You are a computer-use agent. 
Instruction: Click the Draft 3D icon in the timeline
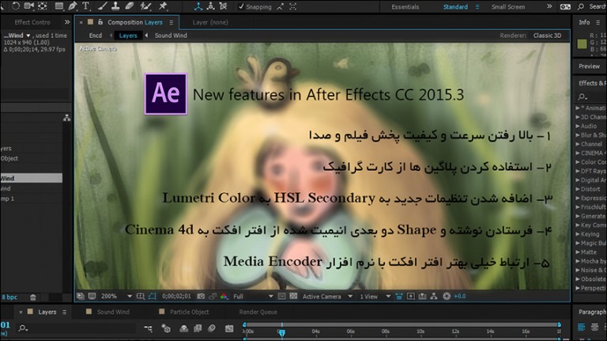tap(166, 328)
